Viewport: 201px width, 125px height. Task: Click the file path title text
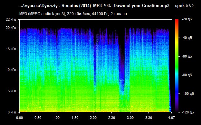pos(94,6)
